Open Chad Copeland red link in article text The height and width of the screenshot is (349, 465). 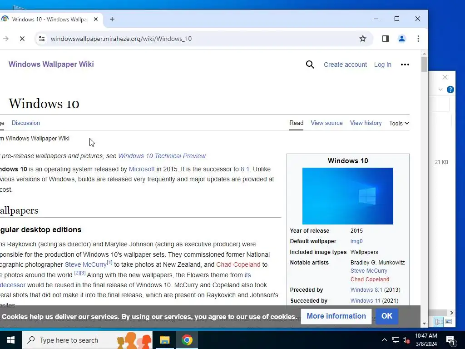(238, 265)
